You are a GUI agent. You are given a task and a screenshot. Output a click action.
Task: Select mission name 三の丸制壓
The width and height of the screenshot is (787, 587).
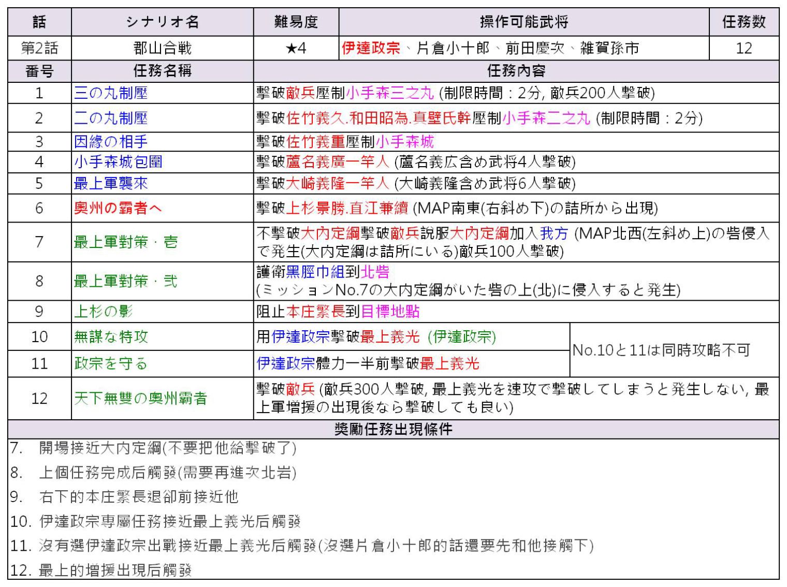pyautogui.click(x=111, y=93)
